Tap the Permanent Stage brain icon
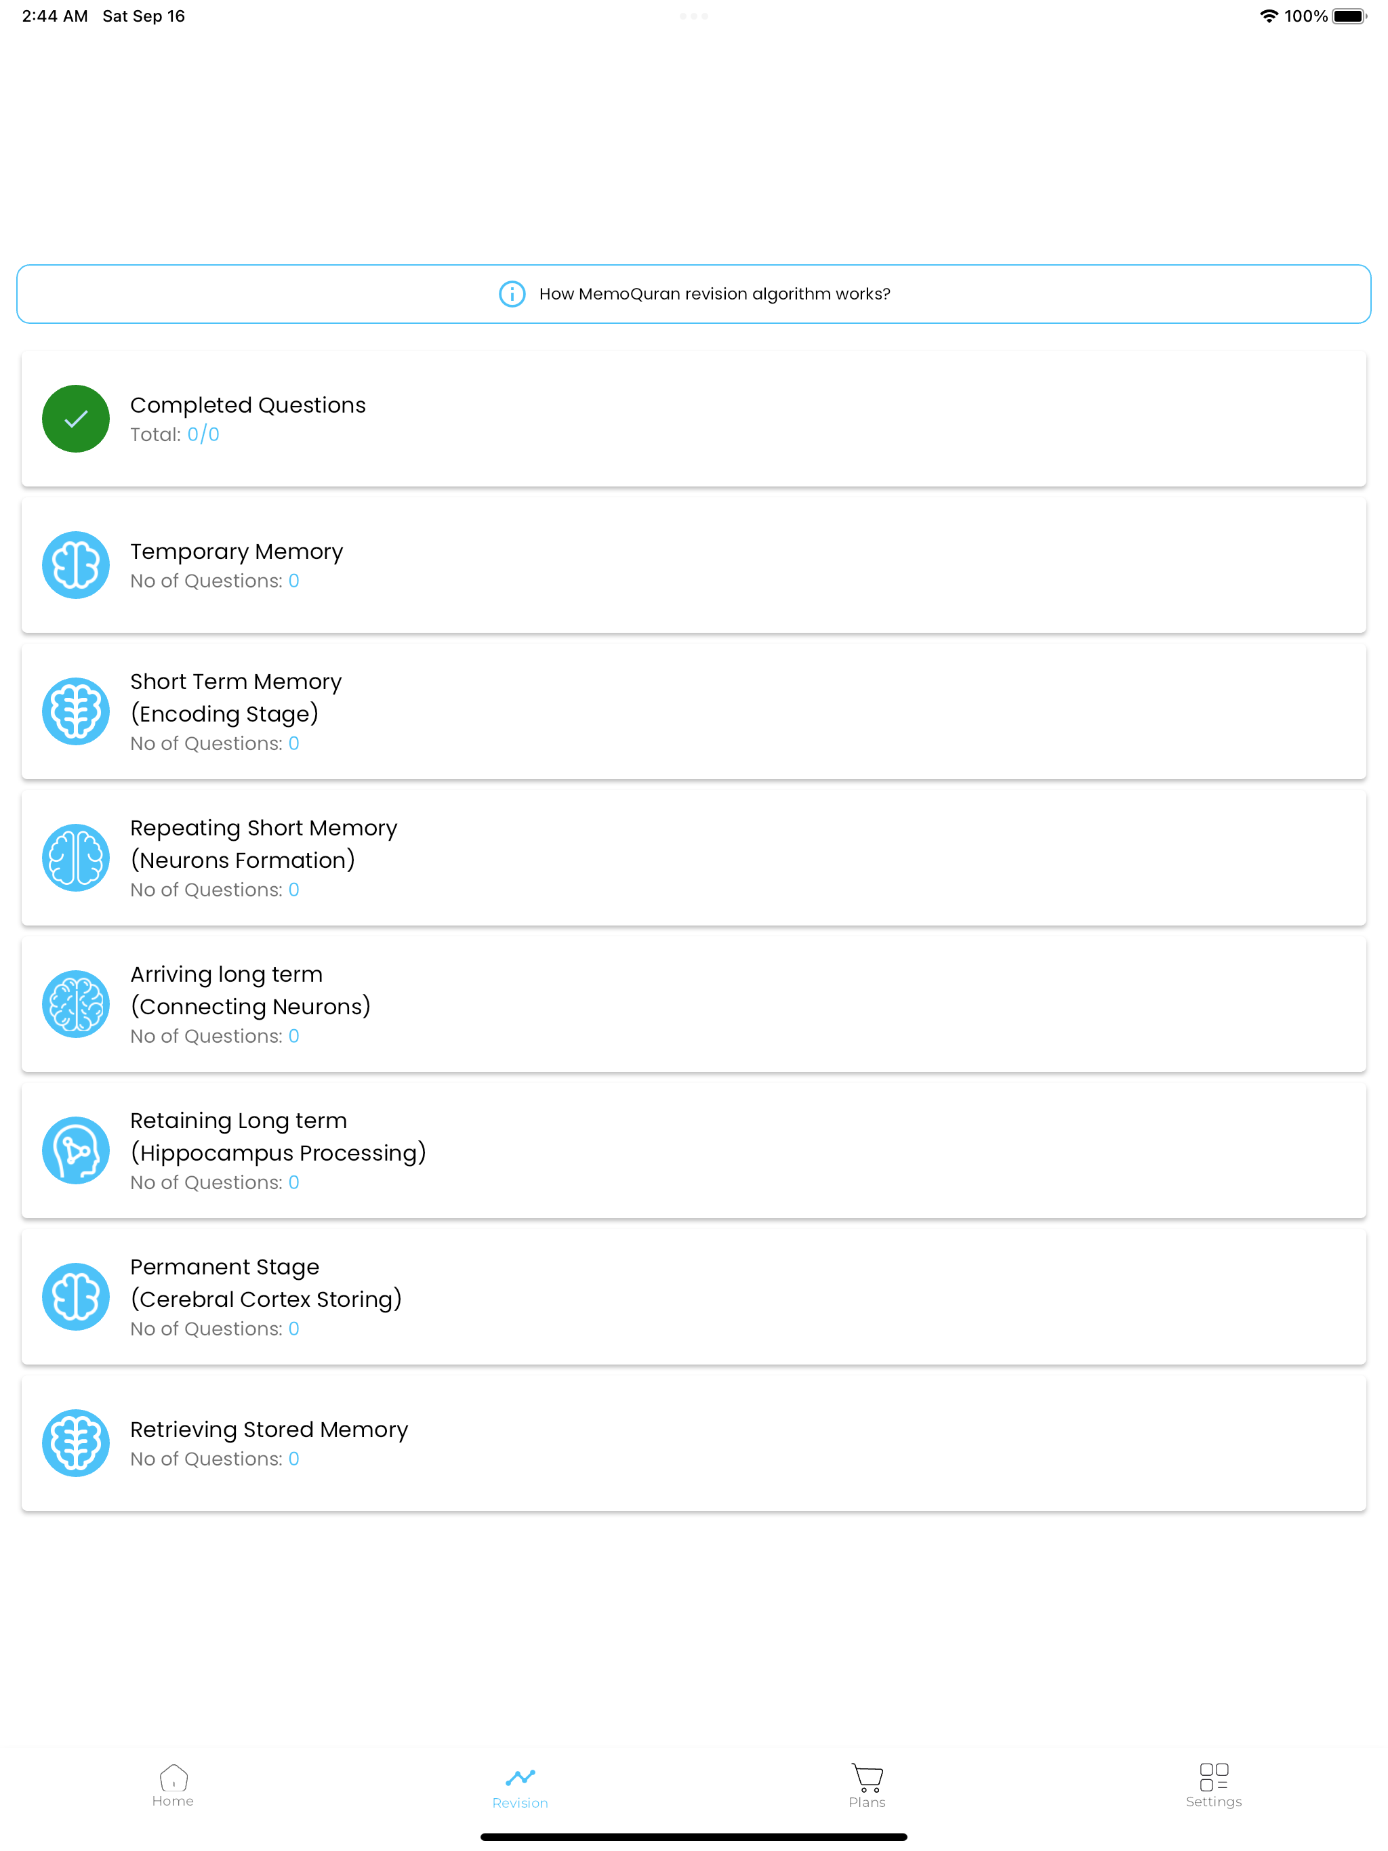 [75, 1297]
